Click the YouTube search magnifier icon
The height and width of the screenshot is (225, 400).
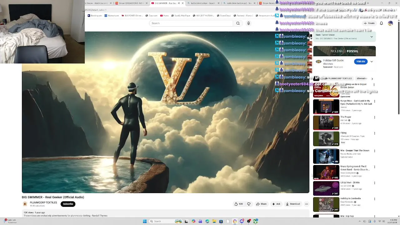(238, 23)
